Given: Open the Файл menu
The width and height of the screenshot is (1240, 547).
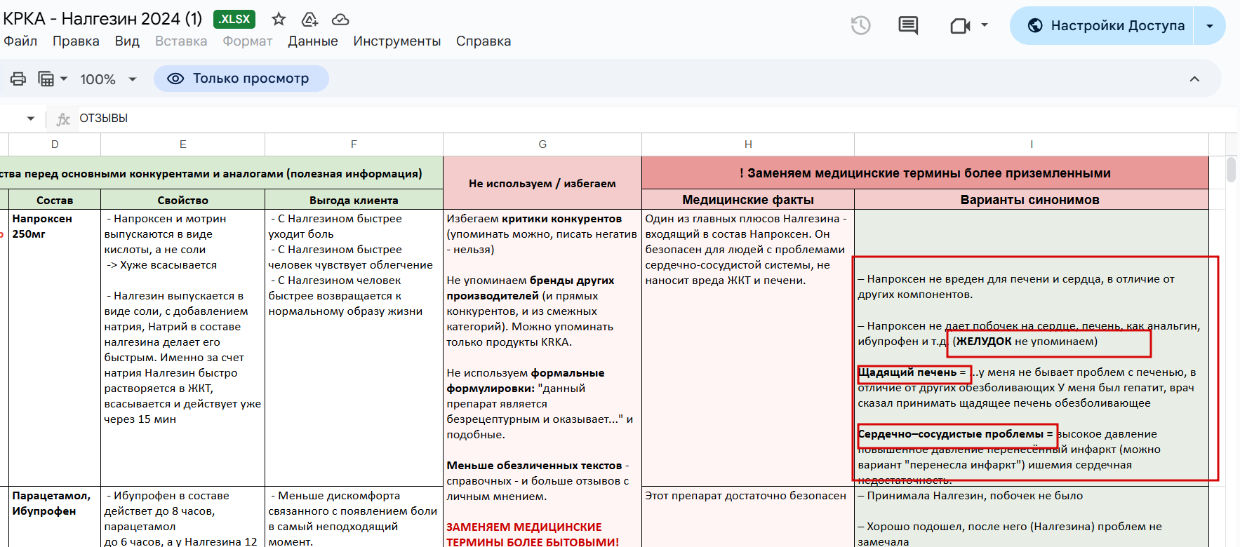Looking at the screenshot, I should [x=20, y=41].
